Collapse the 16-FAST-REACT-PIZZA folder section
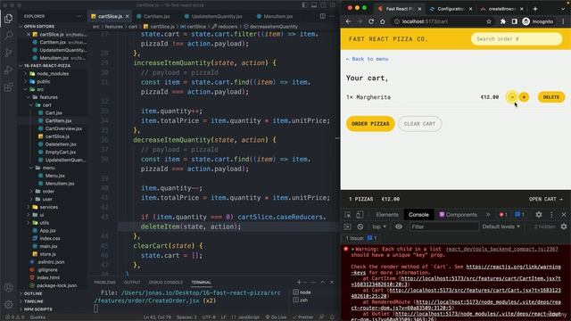This screenshot has height=321, width=571. [47, 66]
